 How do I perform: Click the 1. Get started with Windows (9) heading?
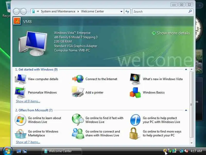tap(36, 69)
